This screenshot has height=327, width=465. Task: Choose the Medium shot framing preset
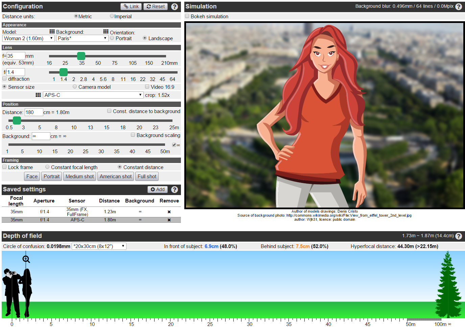(x=79, y=176)
